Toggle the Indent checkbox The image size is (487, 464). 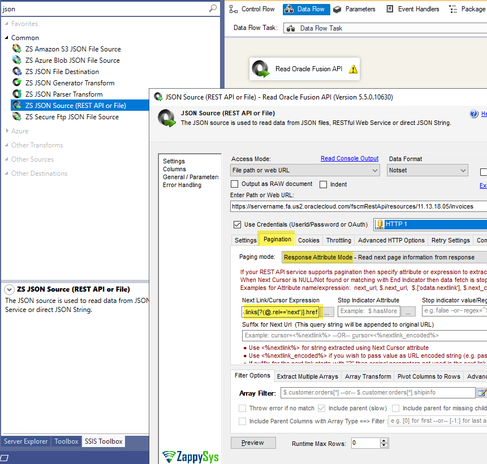click(x=324, y=184)
